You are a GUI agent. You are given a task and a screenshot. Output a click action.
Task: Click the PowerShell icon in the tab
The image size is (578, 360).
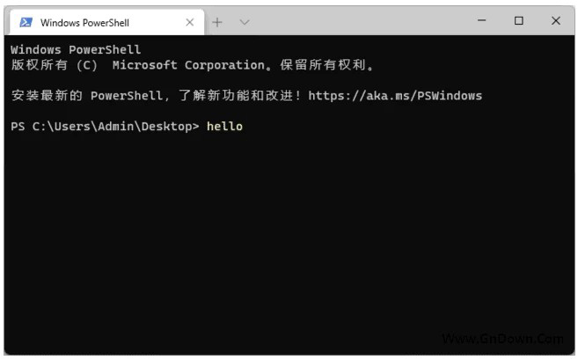pyautogui.click(x=26, y=22)
